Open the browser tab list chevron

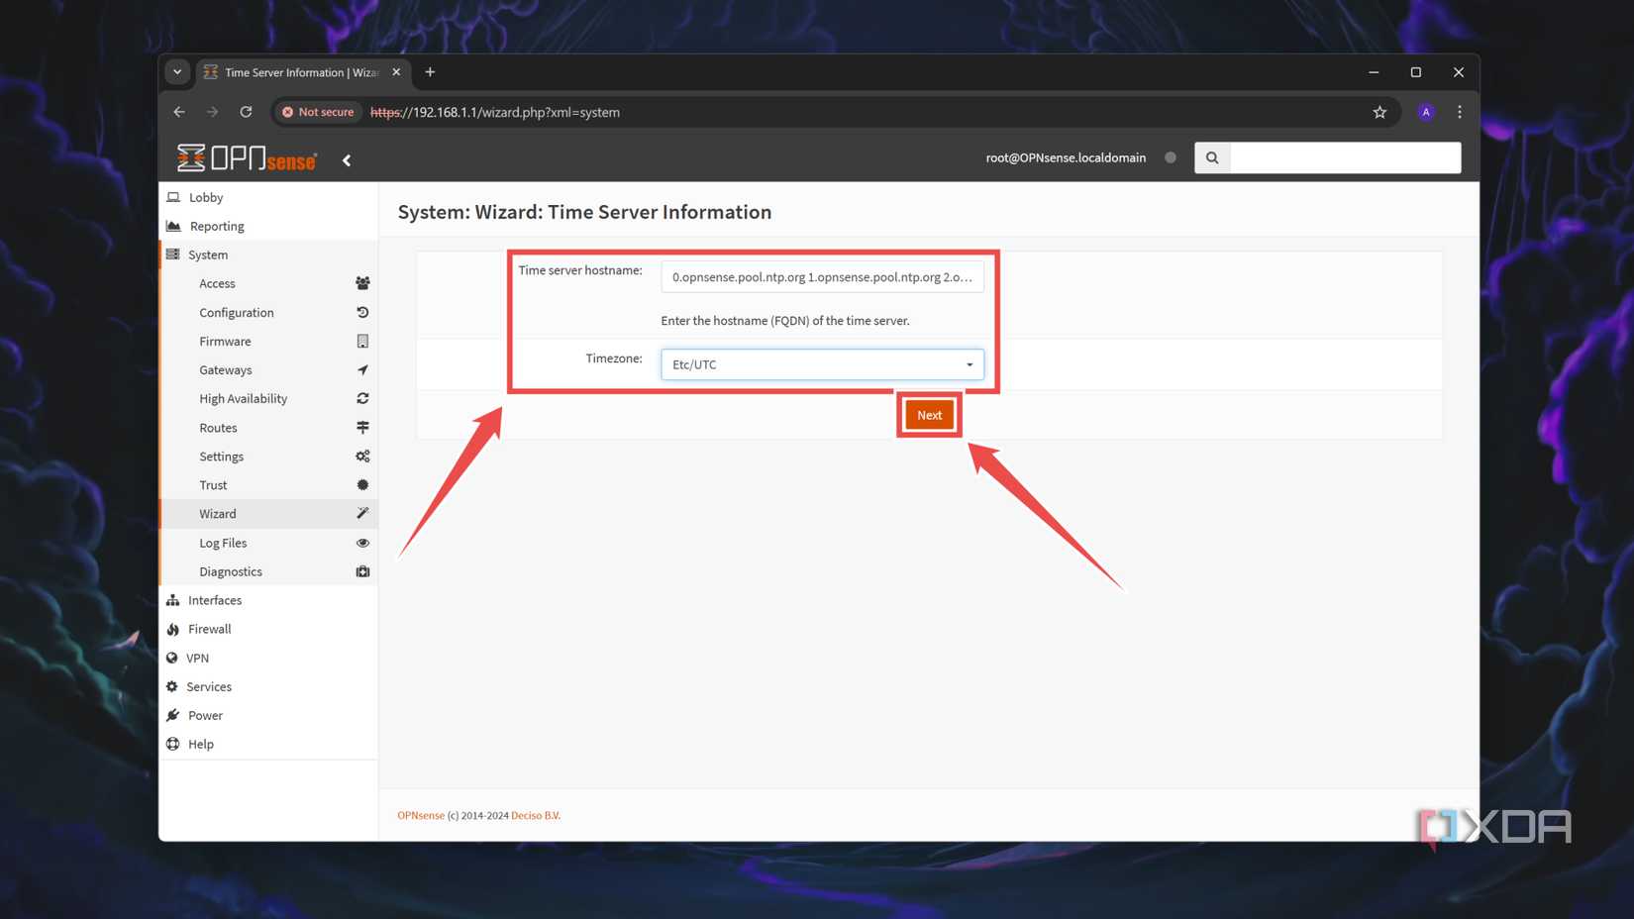[177, 71]
